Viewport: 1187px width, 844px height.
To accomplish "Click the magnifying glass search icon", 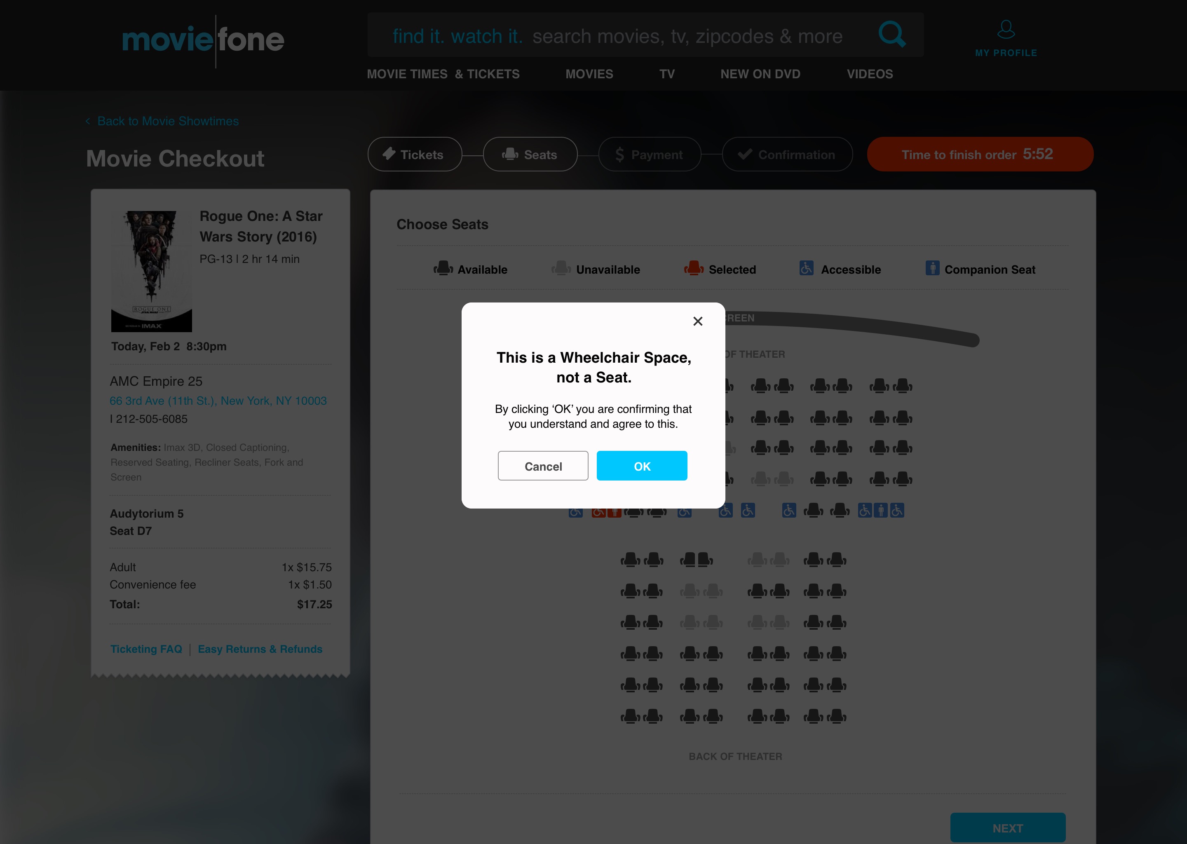I will (x=892, y=34).
